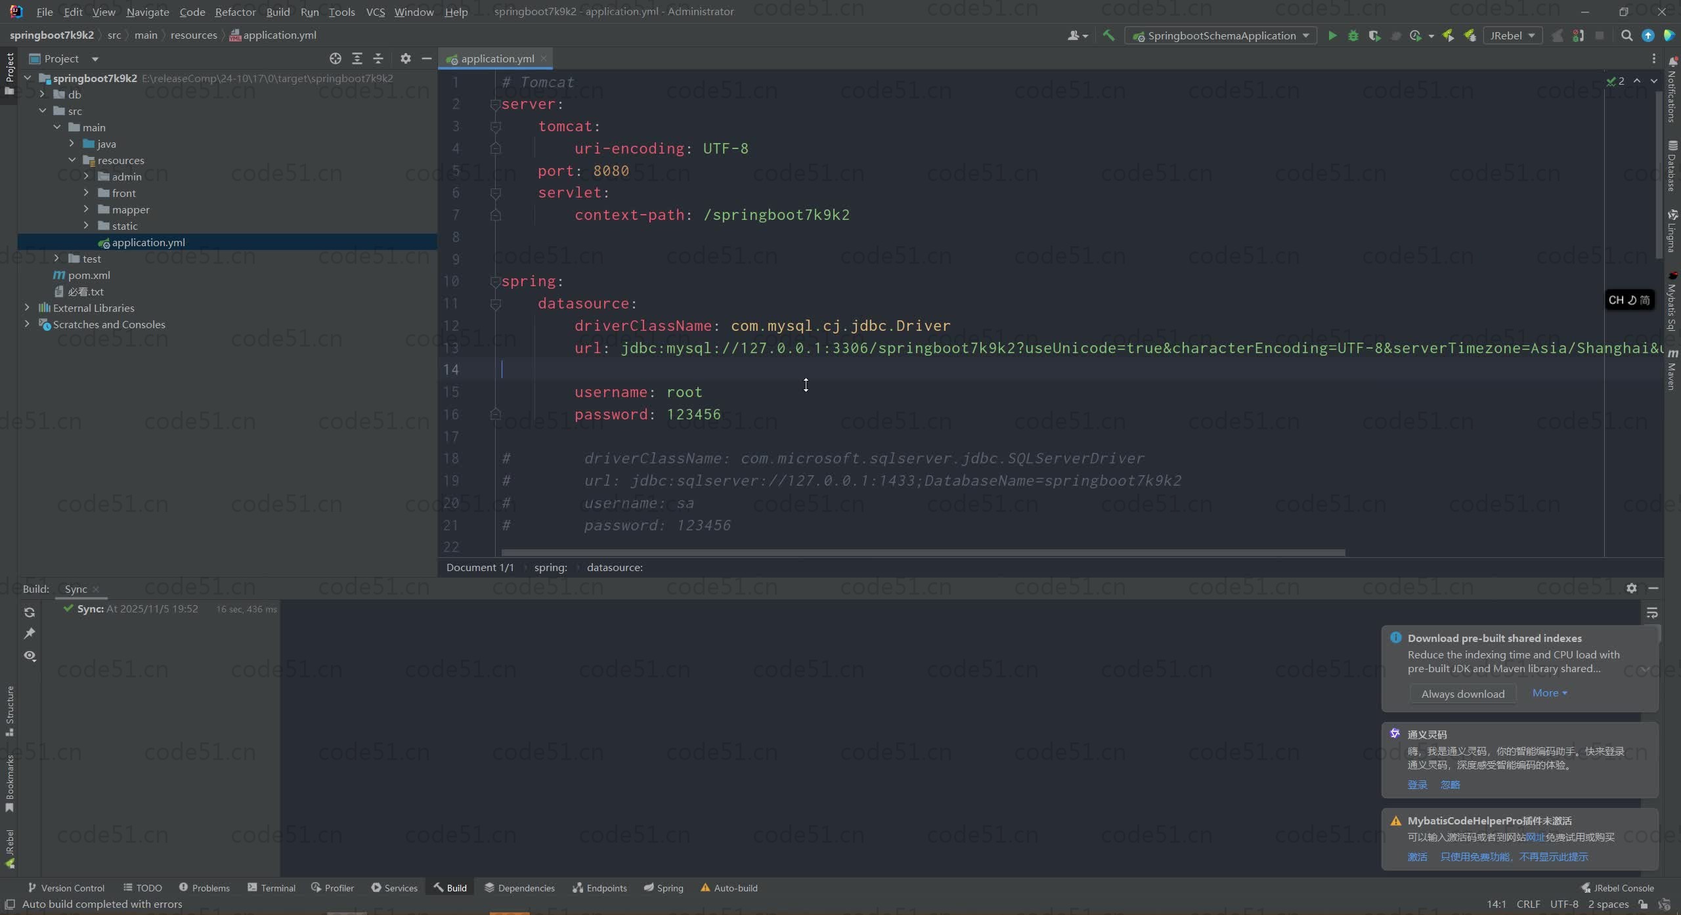This screenshot has height=915, width=1681.
Task: Click the Debug bug icon
Action: [1353, 35]
